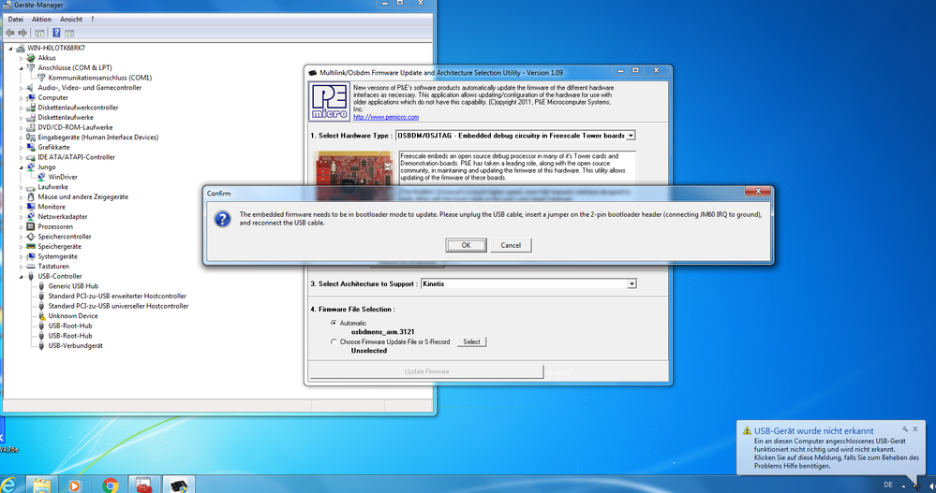Select the USB-Verbundgerät device
The width and height of the screenshot is (936, 493).
point(75,346)
